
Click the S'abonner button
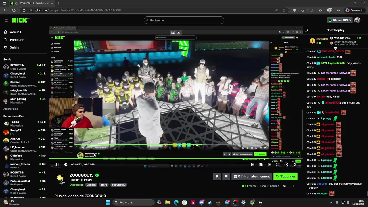(x=285, y=177)
